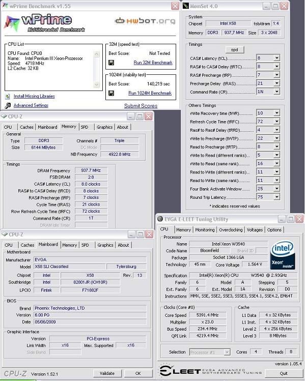
Task: Click the X58 SLI Classified model field
Action: 69,267
